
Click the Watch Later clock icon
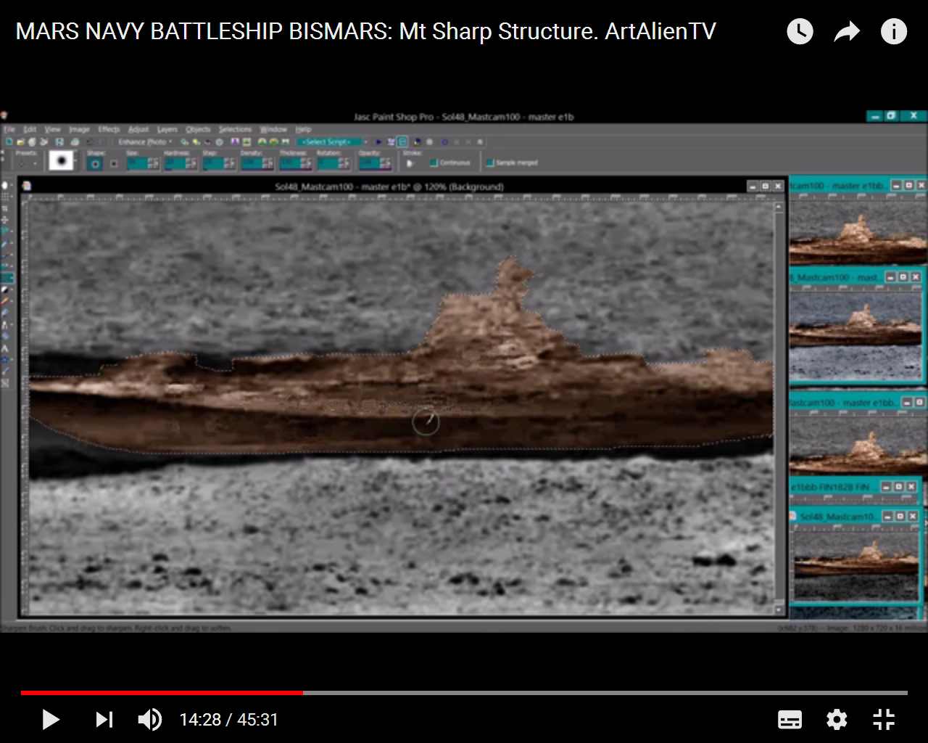click(x=800, y=31)
